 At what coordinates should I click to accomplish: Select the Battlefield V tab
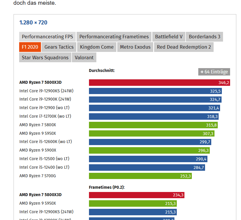169,37
